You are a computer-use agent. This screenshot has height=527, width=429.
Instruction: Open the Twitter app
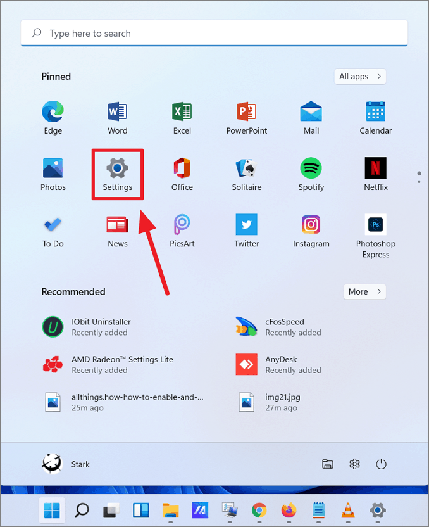click(246, 231)
